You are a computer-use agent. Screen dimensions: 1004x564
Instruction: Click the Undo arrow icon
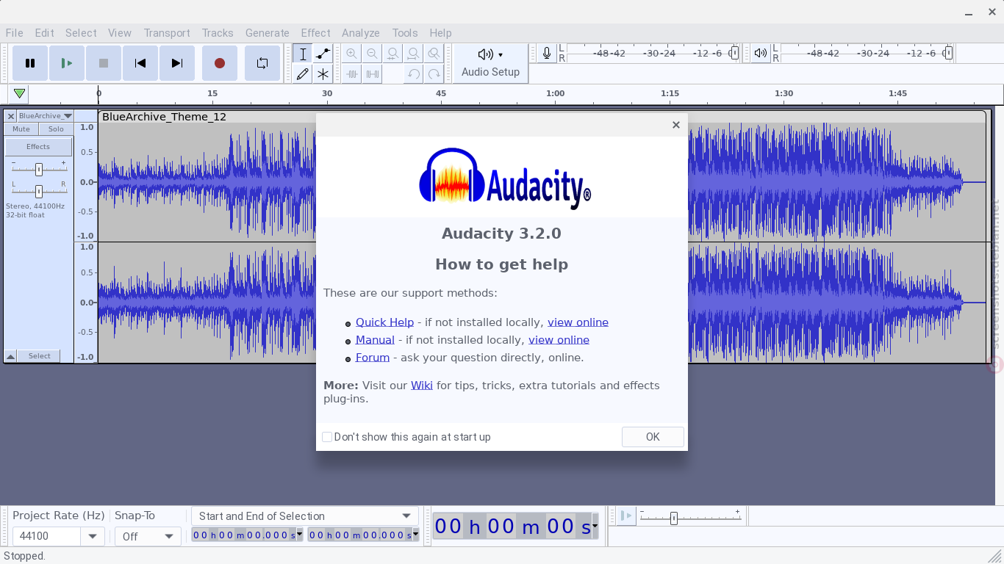coord(414,74)
